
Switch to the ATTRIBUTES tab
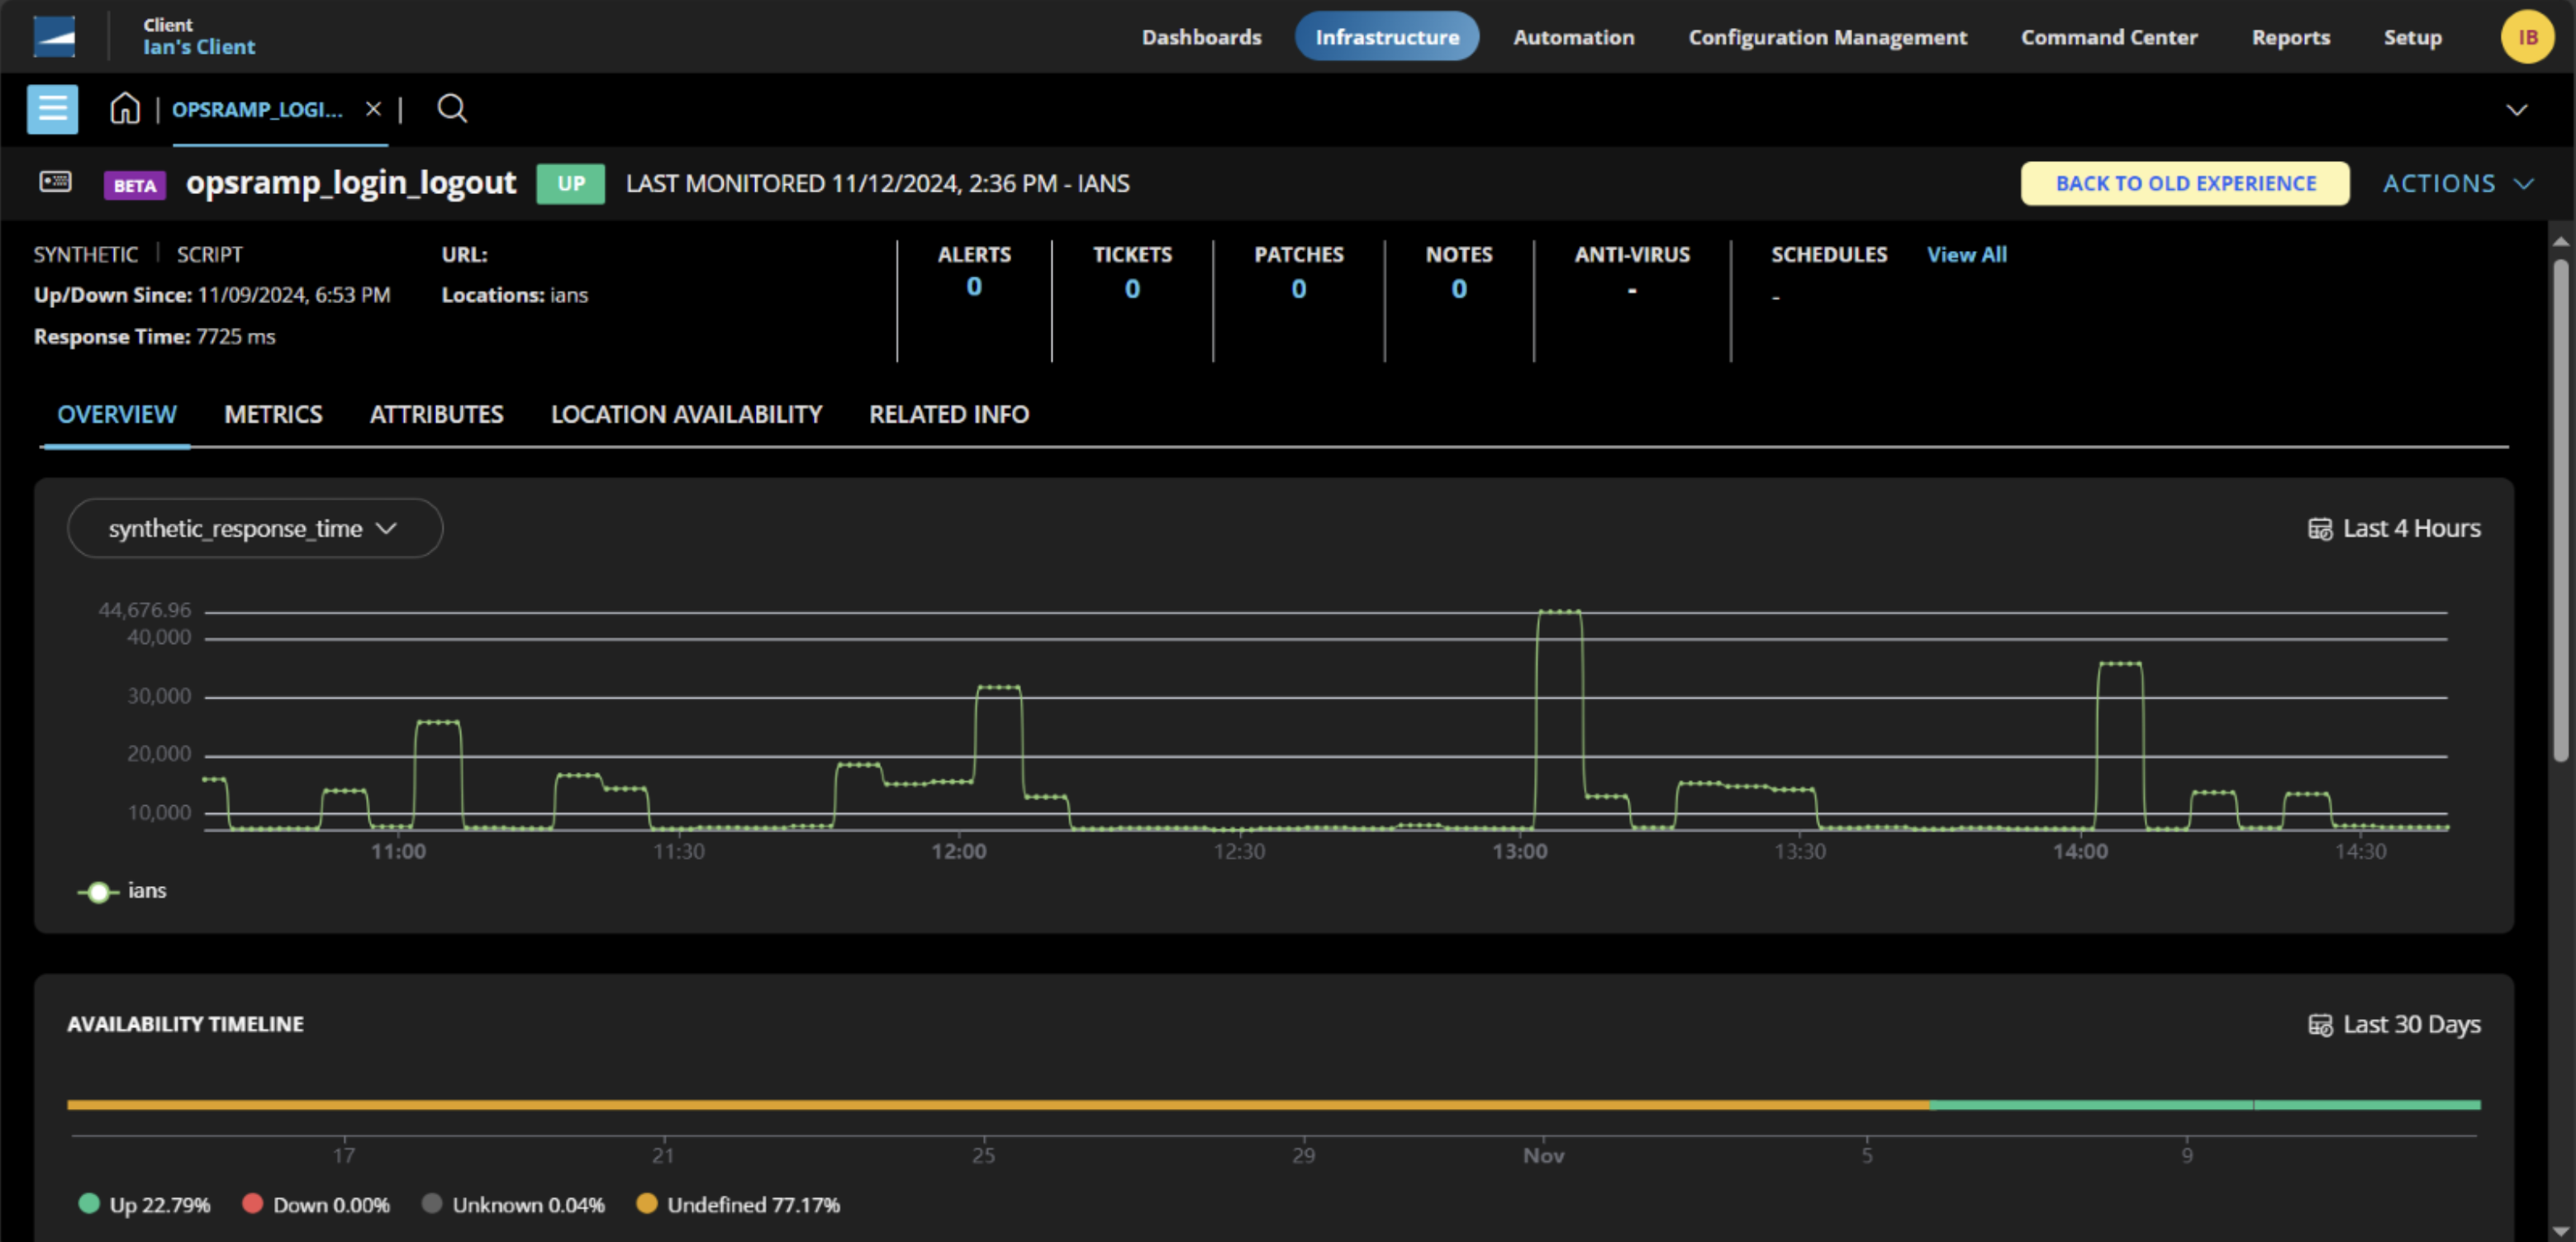click(436, 415)
